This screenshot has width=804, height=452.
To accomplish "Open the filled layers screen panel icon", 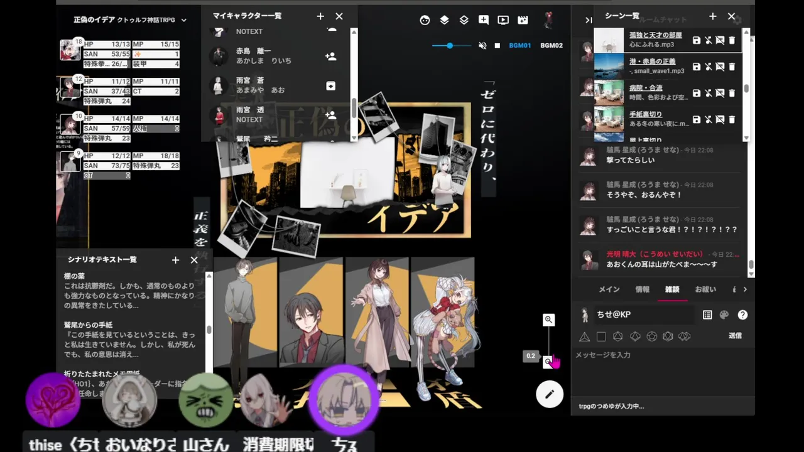I will [x=445, y=20].
